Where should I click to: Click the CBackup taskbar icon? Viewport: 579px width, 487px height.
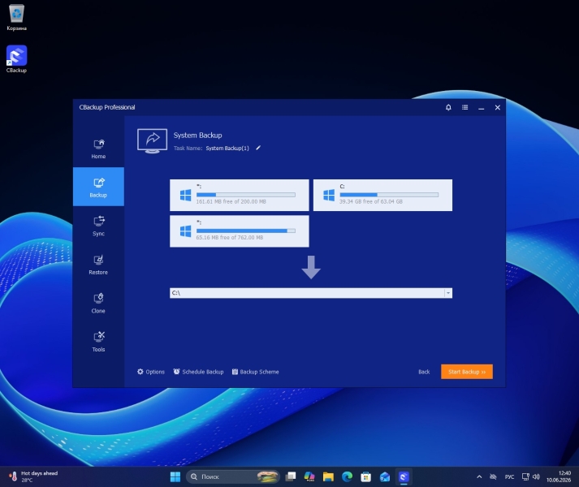pos(404,476)
